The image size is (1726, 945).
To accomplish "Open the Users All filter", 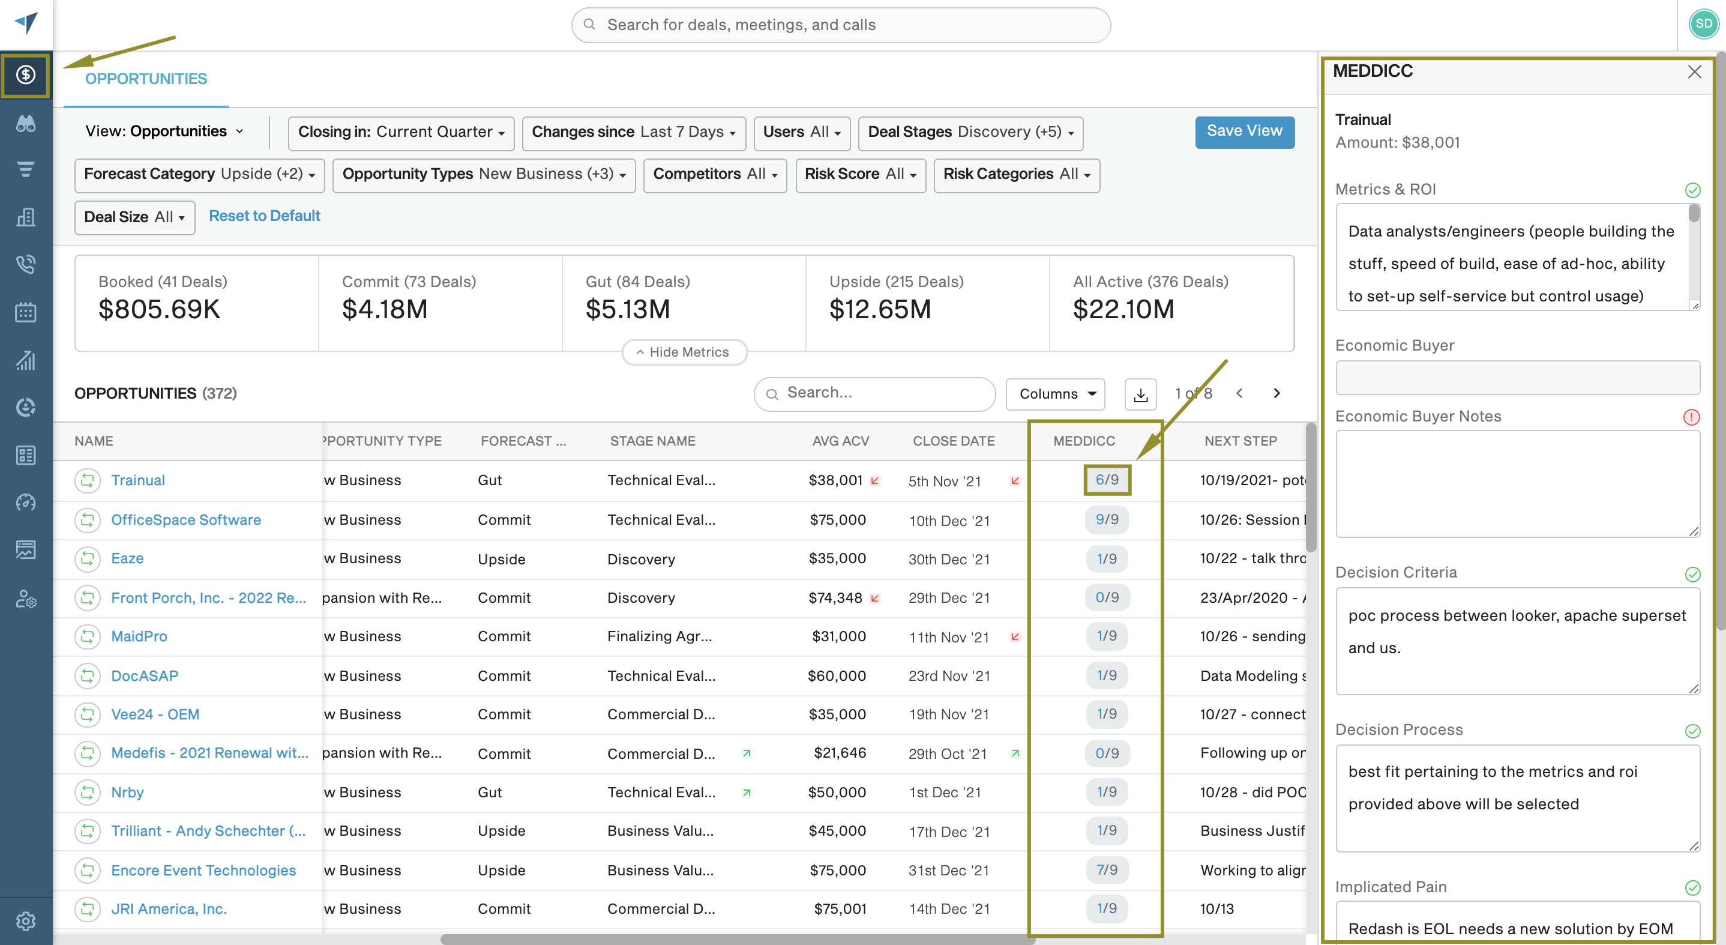I will point(801,133).
